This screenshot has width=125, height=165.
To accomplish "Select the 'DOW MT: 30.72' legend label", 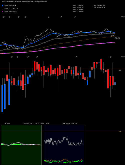I will (10, 8).
